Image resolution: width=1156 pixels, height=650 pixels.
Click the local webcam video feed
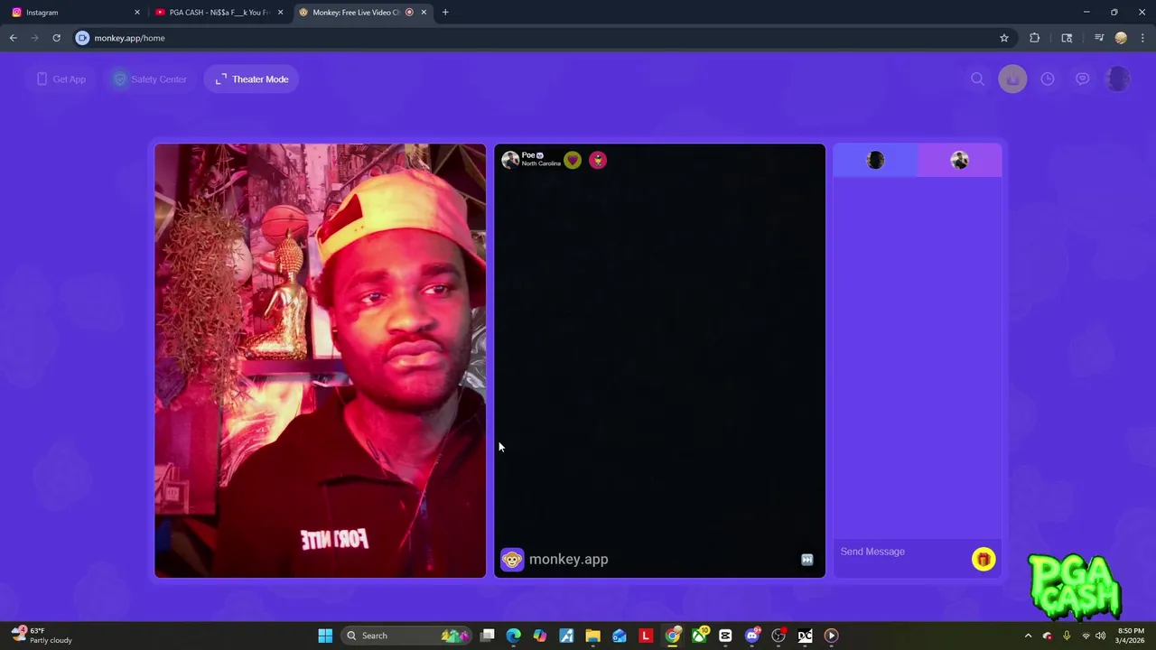click(x=320, y=360)
